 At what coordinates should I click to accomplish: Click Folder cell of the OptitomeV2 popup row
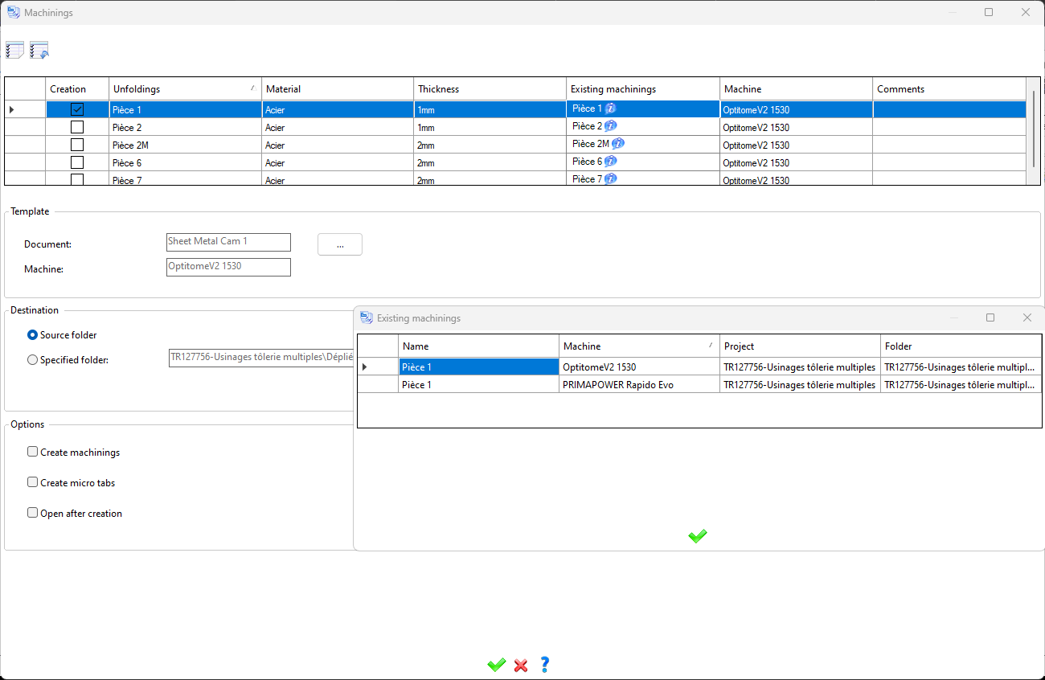(961, 367)
